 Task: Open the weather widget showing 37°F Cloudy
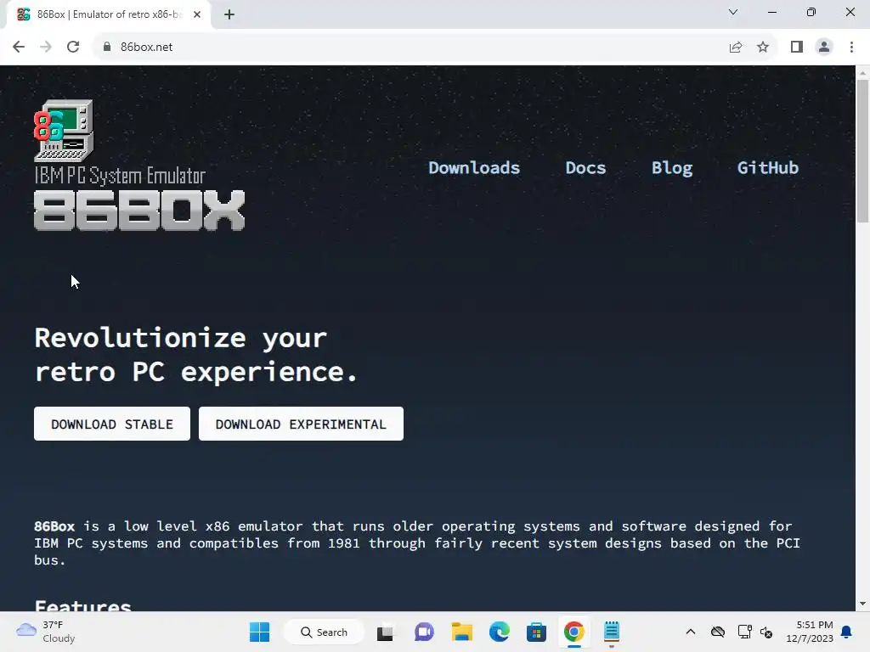(x=46, y=632)
